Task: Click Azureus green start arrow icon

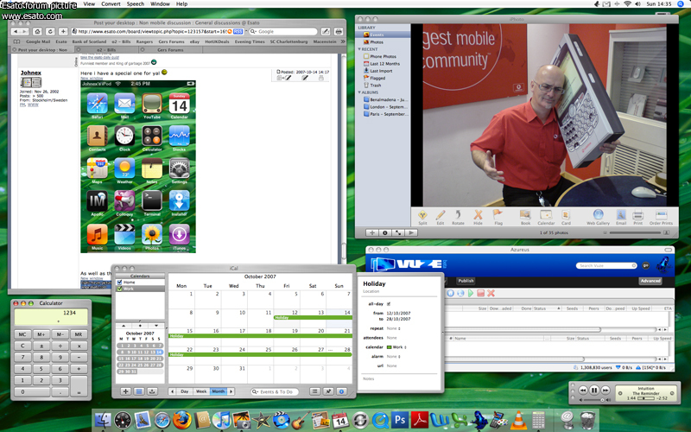Action: [471, 293]
